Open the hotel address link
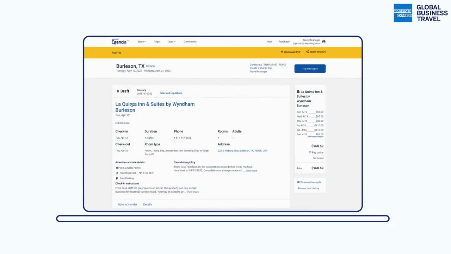Screen dimensions: 451x254 tap(242, 151)
